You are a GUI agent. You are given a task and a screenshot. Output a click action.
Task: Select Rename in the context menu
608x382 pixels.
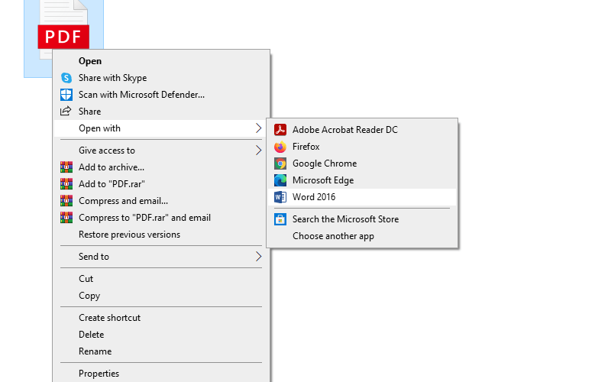point(95,351)
